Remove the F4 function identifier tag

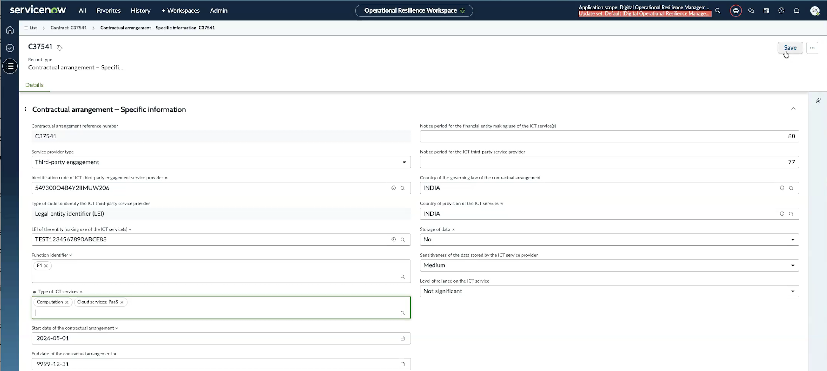click(x=46, y=266)
